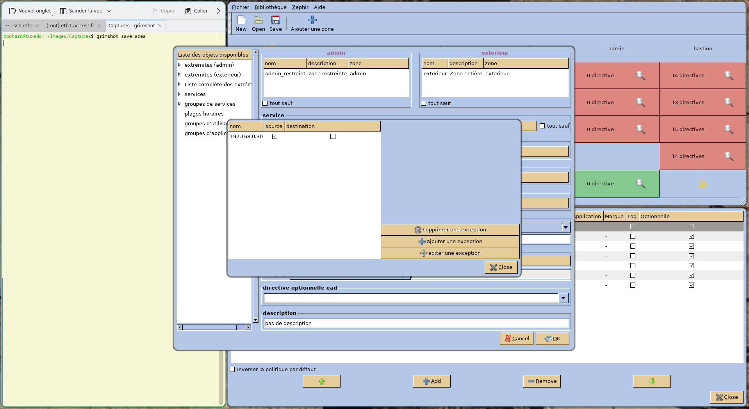Open the Bibliothèque menu
Viewport: 749px width, 409px height.
(270, 7)
